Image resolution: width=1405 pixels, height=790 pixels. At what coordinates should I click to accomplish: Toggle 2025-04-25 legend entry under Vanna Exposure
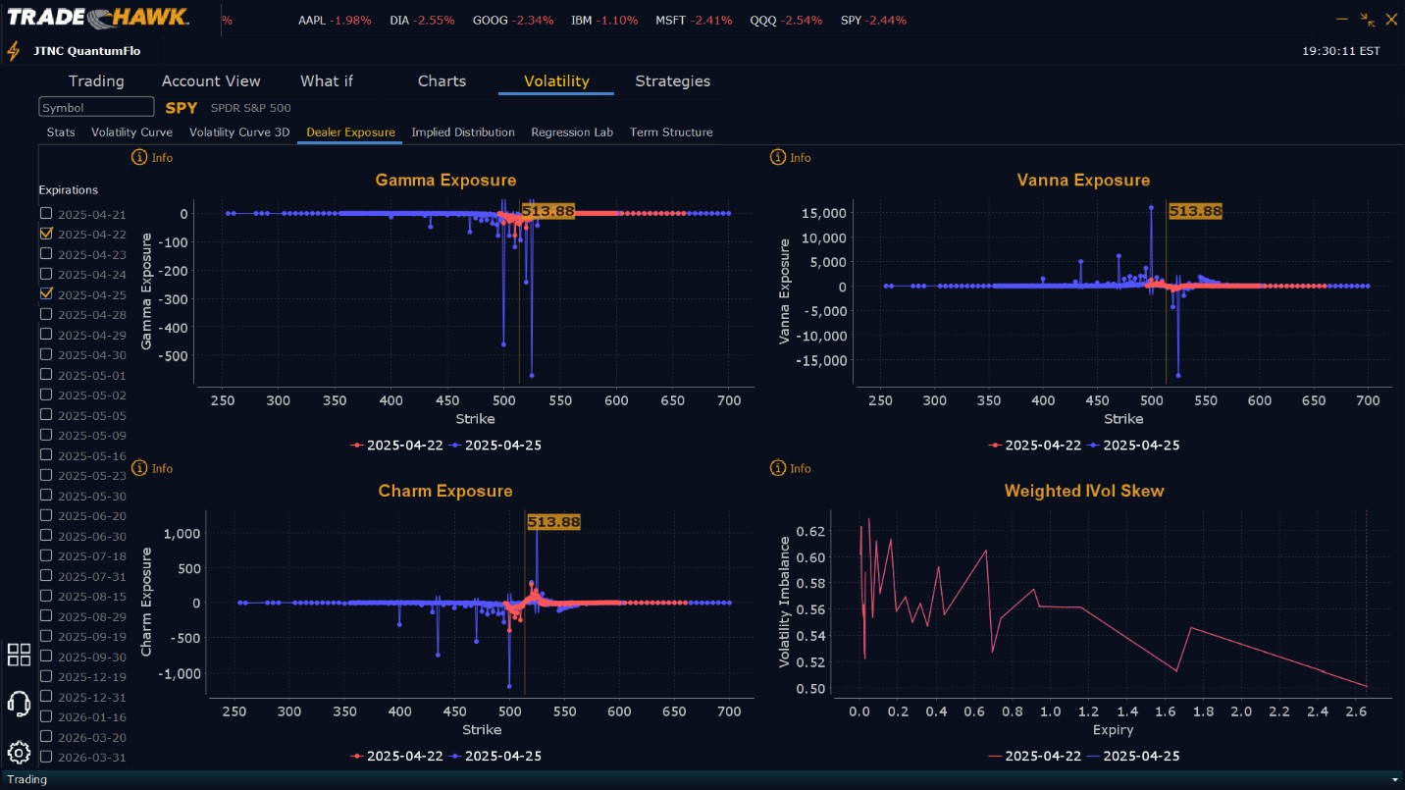tap(1134, 446)
